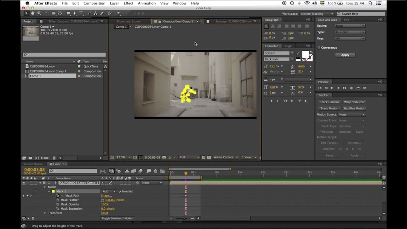
Task: Select the Rectangle shape tool
Action: [x=68, y=13]
